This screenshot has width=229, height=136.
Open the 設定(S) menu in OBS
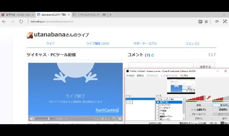(140, 76)
